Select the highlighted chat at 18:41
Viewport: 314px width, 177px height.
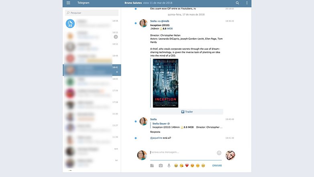(x=92, y=70)
